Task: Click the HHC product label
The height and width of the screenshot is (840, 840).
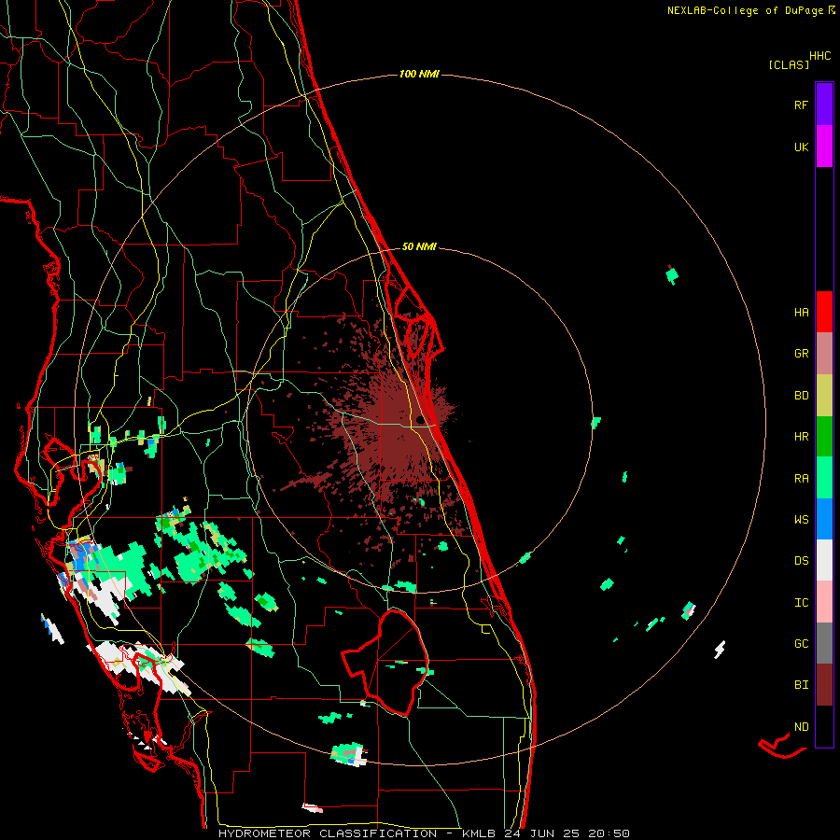Action: [x=820, y=56]
